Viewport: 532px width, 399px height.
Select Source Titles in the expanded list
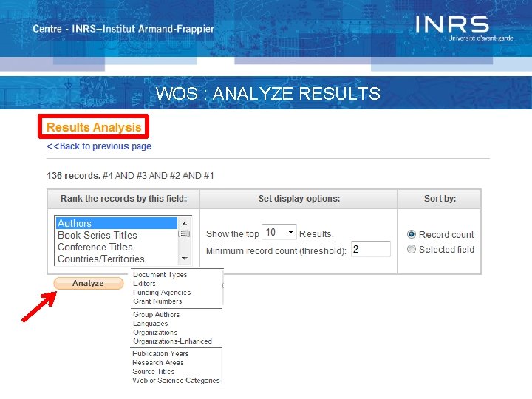[x=154, y=371]
